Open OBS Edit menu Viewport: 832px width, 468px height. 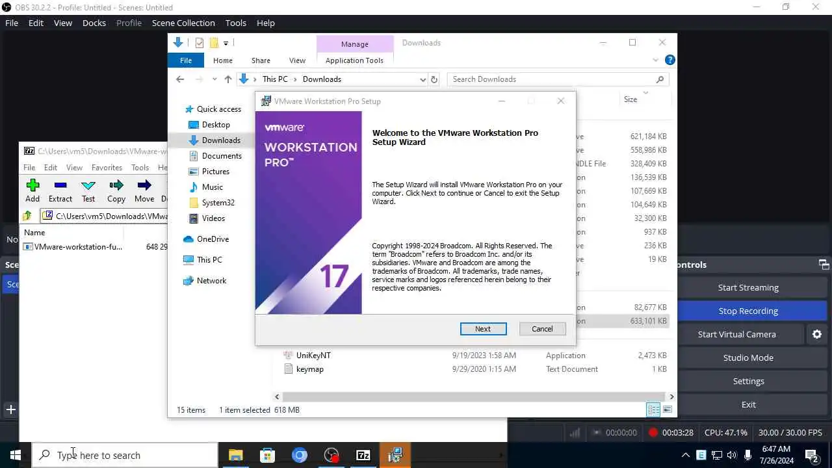(36, 23)
